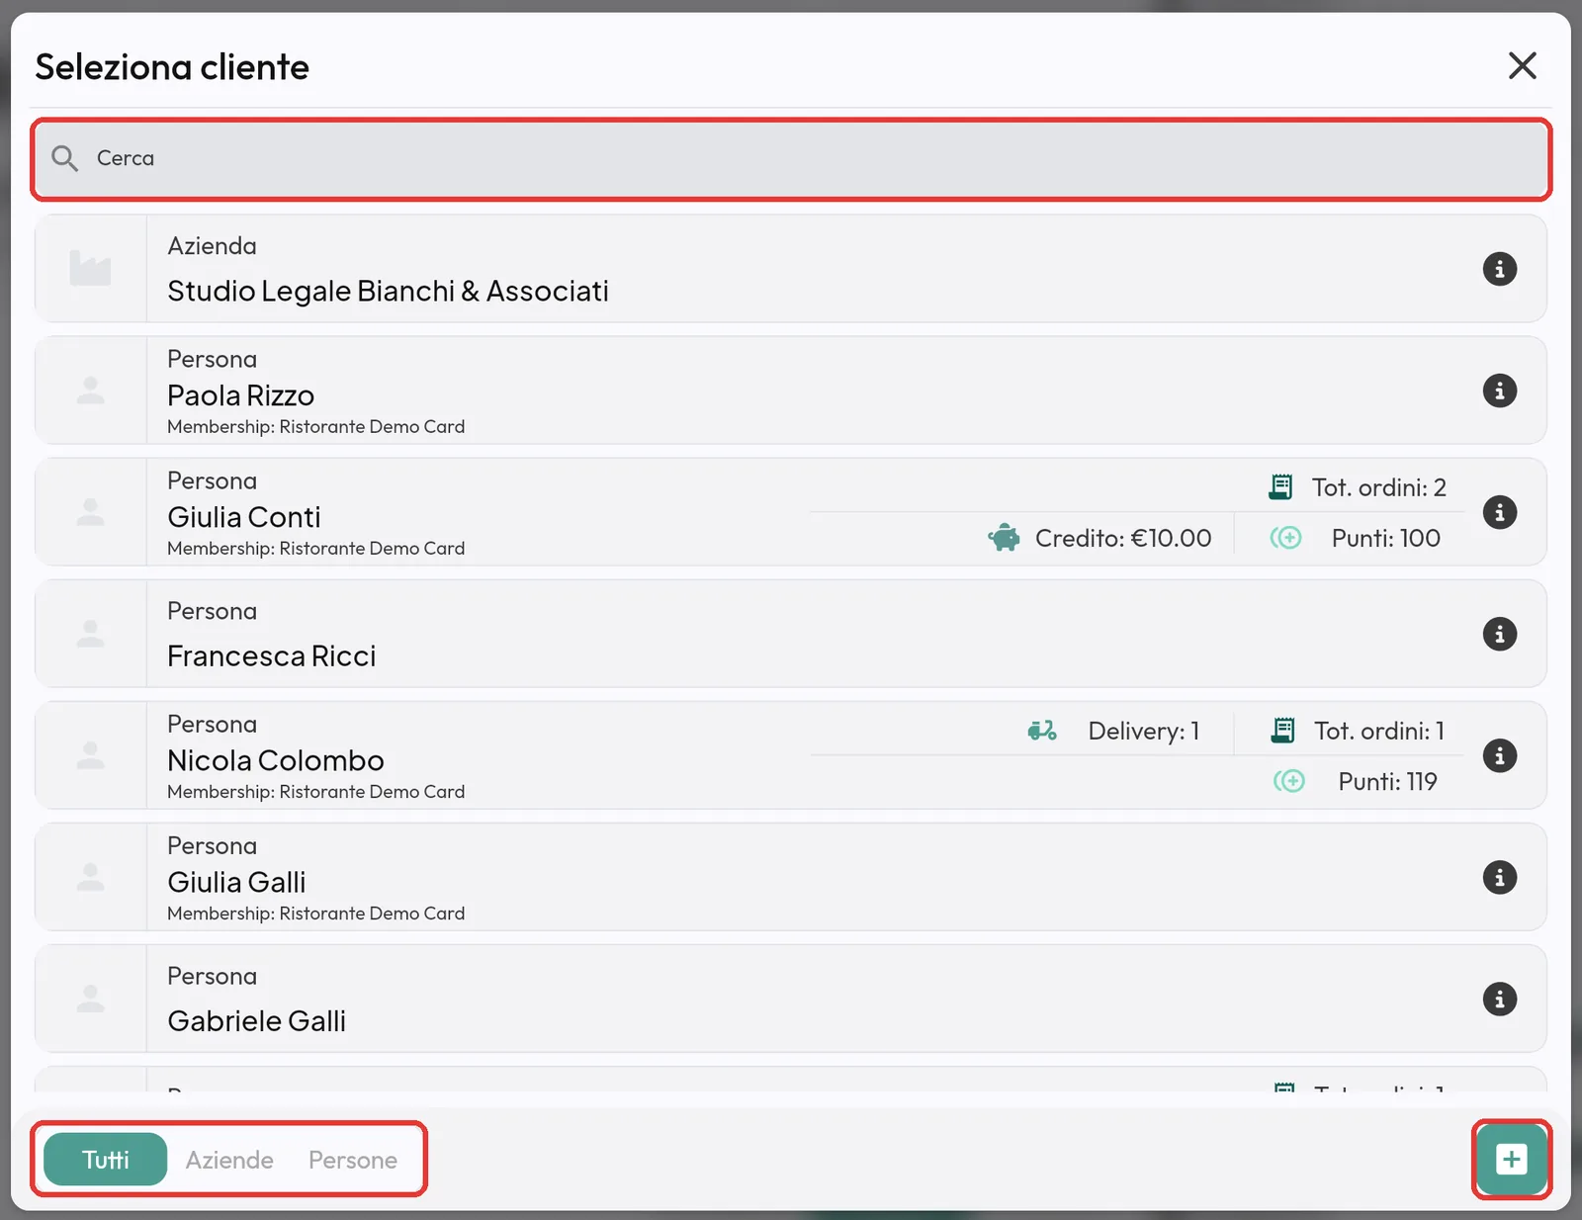1582x1220 pixels.
Task: Open info icon for Francesca Ricci
Action: pos(1499,634)
